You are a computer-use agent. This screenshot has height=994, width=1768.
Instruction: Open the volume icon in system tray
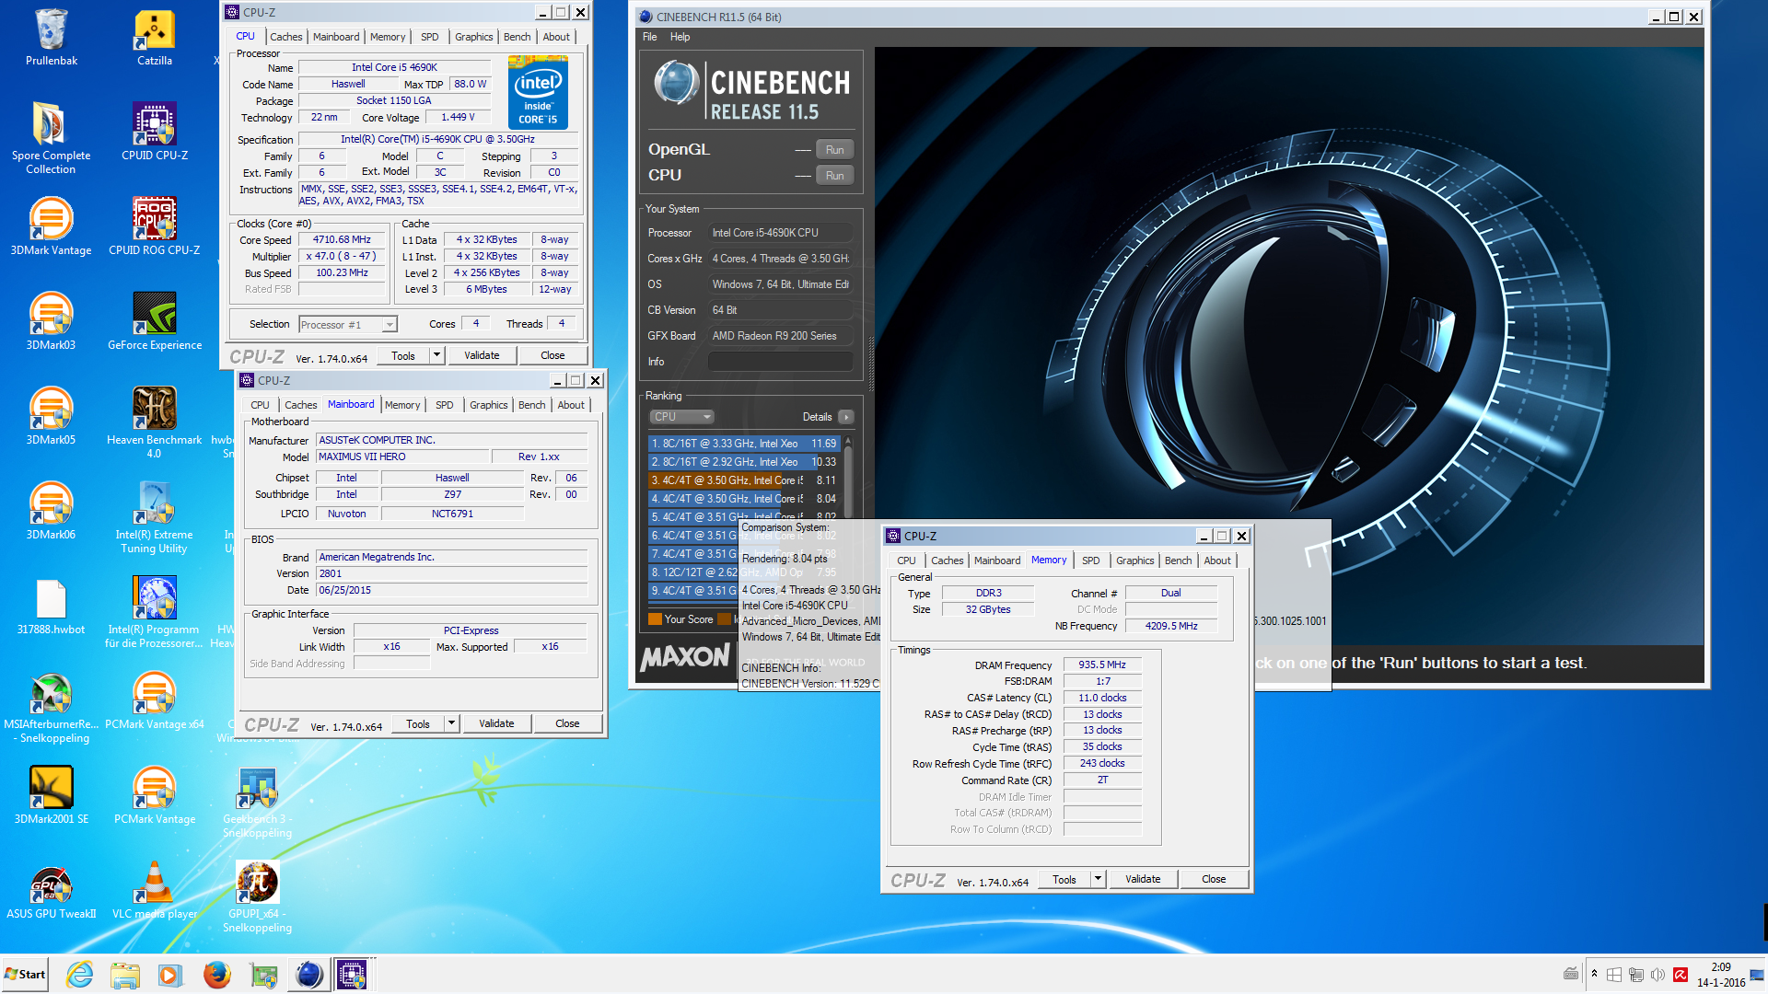[x=1657, y=975]
